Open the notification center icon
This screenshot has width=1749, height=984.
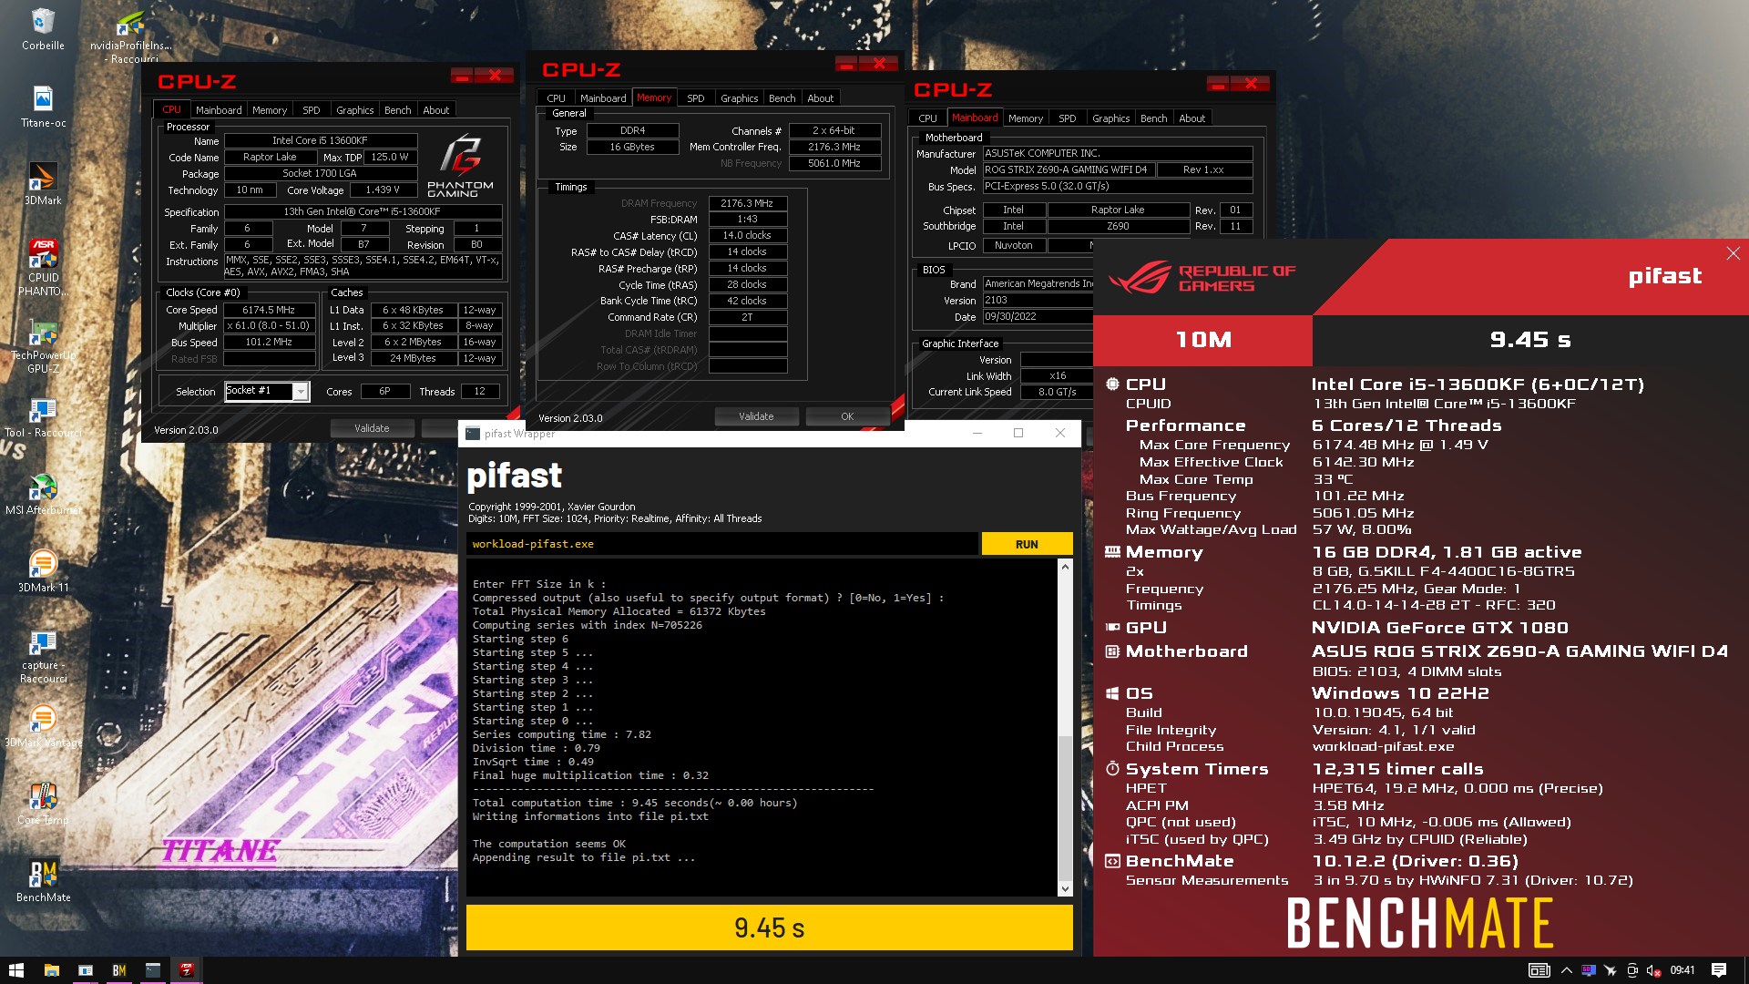coord(1719,970)
